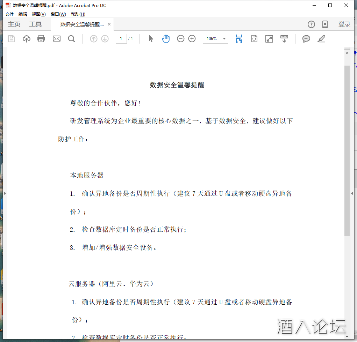
Task: Choose the arrow selection tool
Action: coord(151,39)
